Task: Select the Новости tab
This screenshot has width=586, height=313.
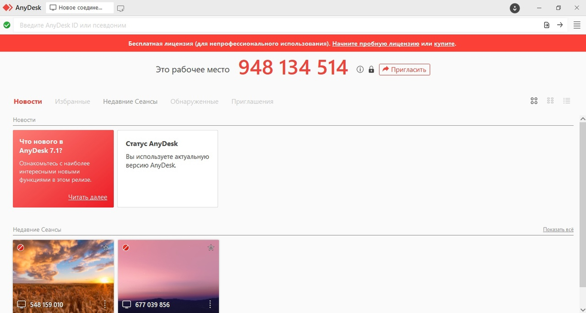Action: pos(28,102)
